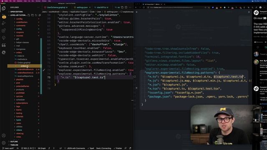The width and height of the screenshot is (267, 150).
Task: Expand the subscriptions folder
Action: pos(22,103)
